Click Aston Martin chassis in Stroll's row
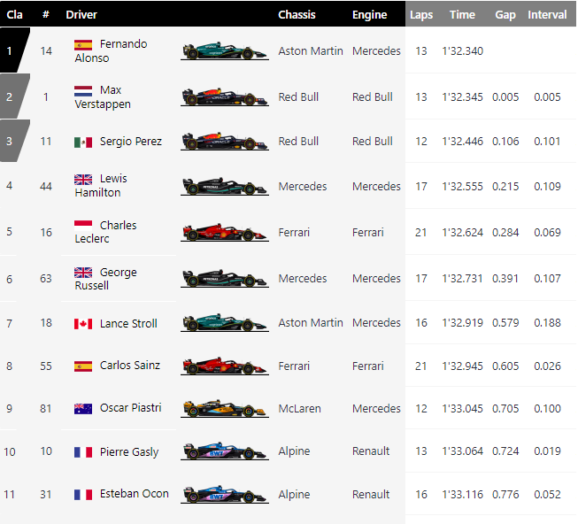The height and width of the screenshot is (524, 578). coord(311,323)
